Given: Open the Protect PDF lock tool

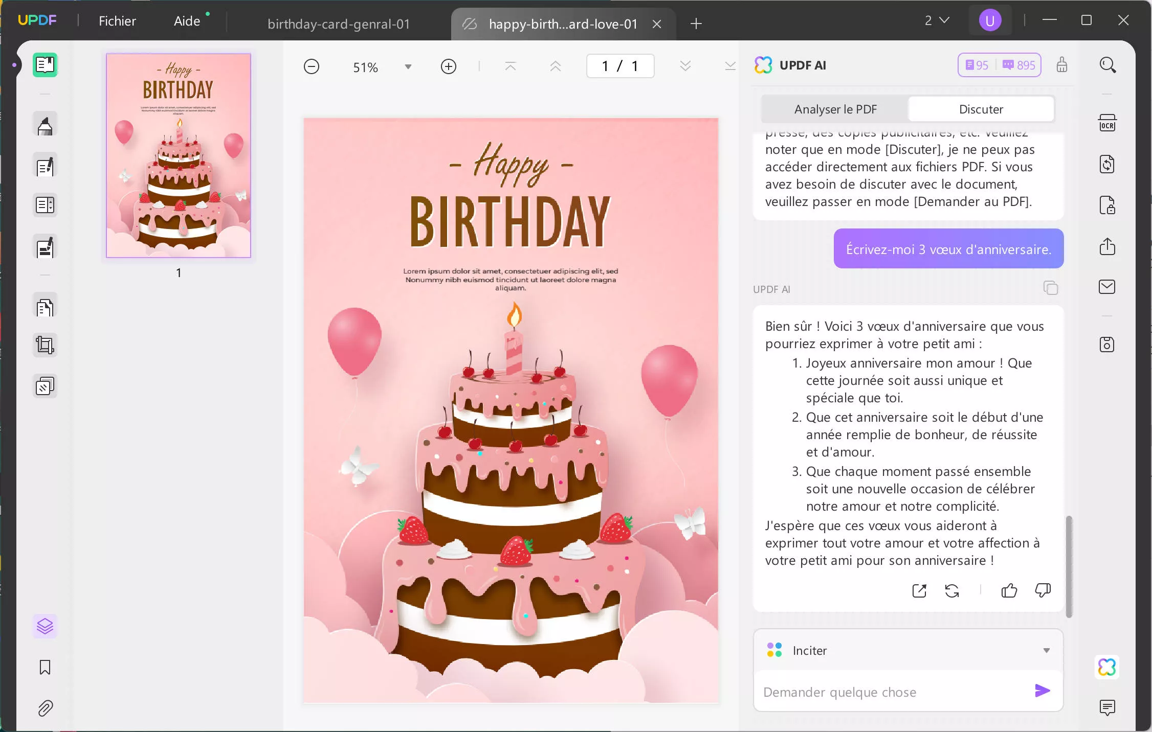Looking at the screenshot, I should click(x=1107, y=205).
